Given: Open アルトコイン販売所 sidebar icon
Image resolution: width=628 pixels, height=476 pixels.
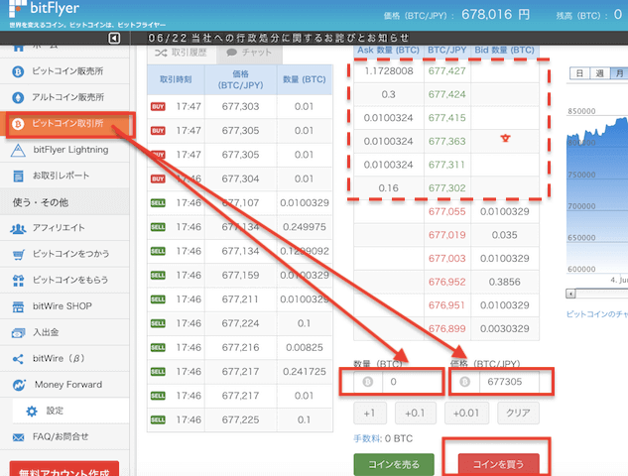Looking at the screenshot, I should coord(18,97).
